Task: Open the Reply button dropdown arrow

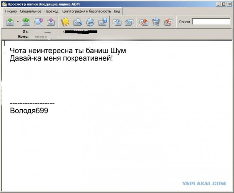Action: point(18,22)
